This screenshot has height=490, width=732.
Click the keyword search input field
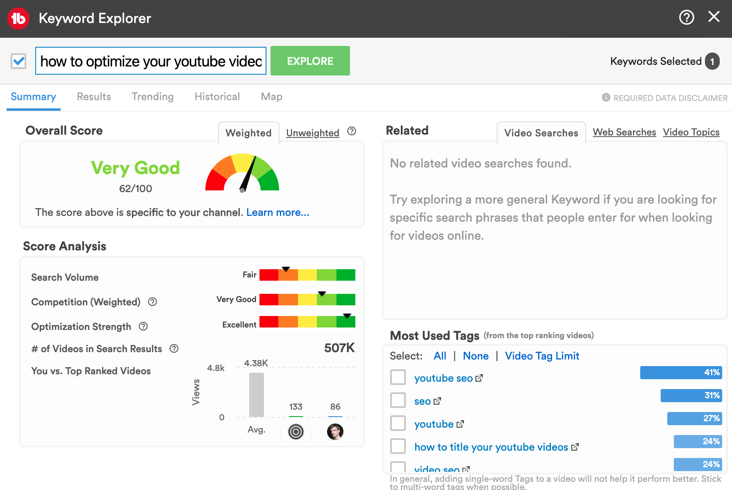tap(150, 61)
